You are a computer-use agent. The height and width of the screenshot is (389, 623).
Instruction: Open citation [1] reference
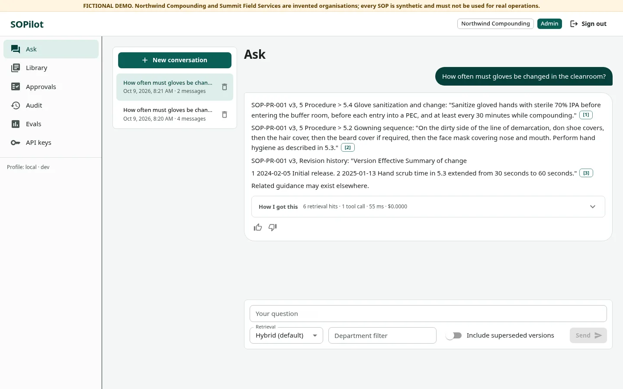(x=586, y=115)
